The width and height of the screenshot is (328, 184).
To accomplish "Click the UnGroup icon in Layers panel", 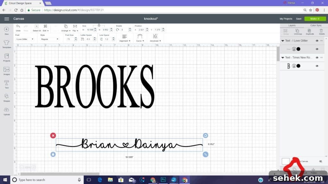I will 298,32.
